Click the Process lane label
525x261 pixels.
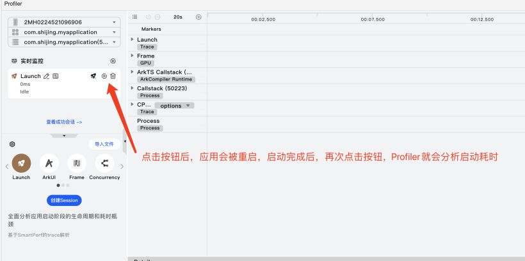[149, 121]
